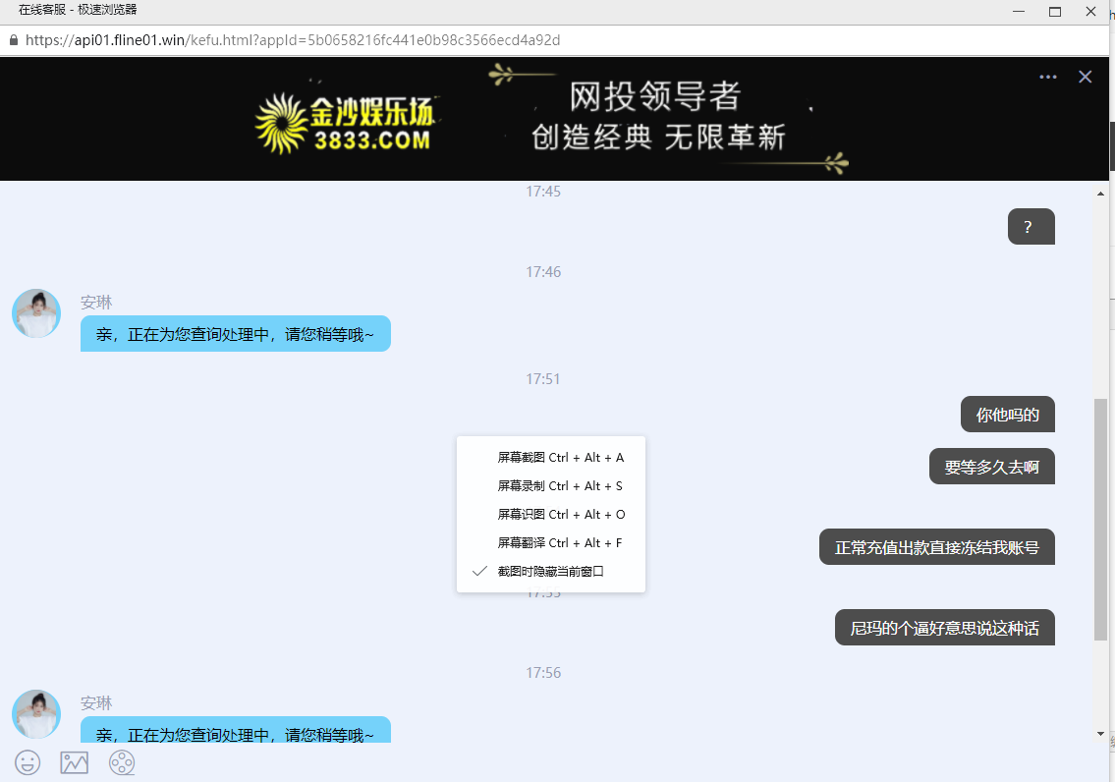Click the chat scrollbar up arrow
The image size is (1115, 782).
1100,193
